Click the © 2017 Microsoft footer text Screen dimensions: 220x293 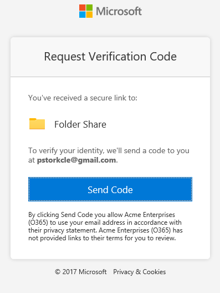(x=80, y=272)
